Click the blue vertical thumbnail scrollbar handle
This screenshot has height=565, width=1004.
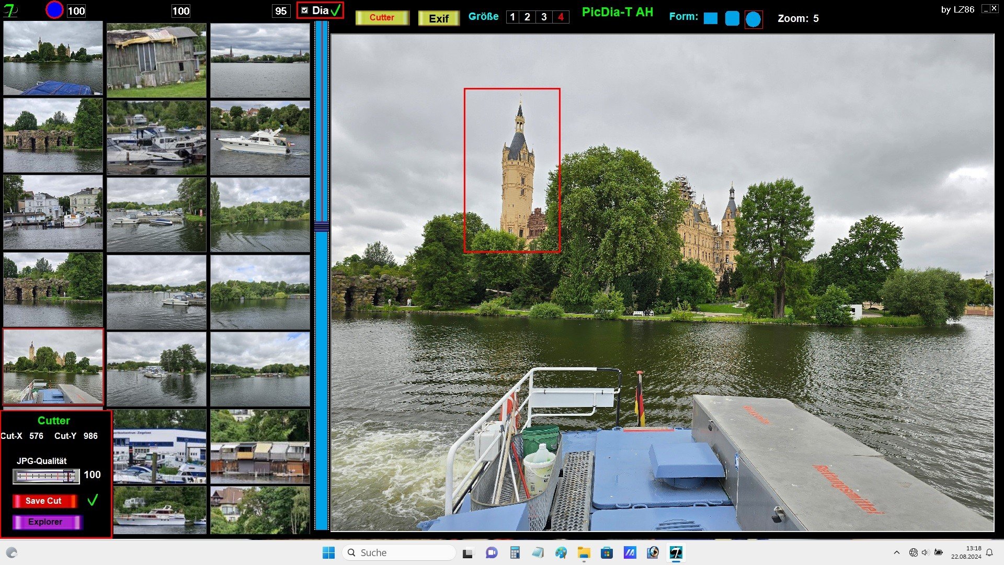pos(321,227)
